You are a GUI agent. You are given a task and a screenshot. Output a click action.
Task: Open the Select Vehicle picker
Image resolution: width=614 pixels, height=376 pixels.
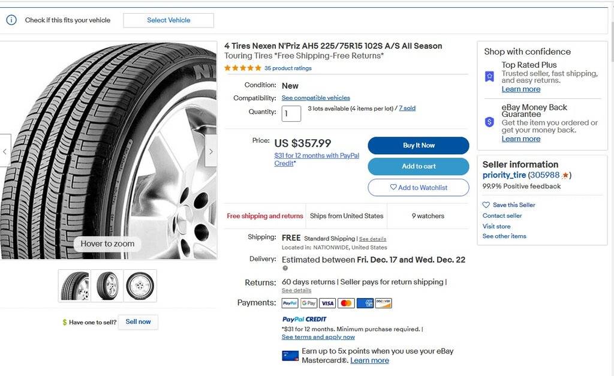point(168,20)
